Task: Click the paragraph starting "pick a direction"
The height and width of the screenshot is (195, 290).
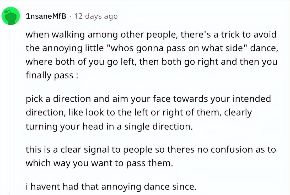Action: pyautogui.click(x=148, y=99)
